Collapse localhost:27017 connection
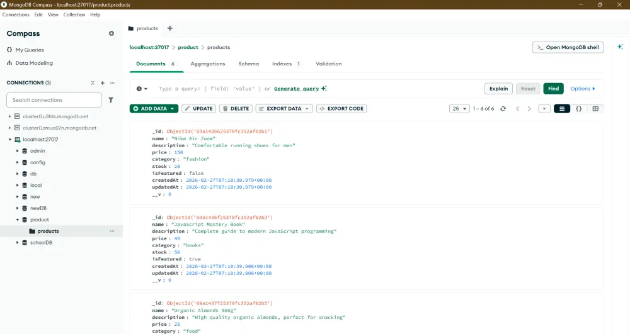 (x=9, y=140)
